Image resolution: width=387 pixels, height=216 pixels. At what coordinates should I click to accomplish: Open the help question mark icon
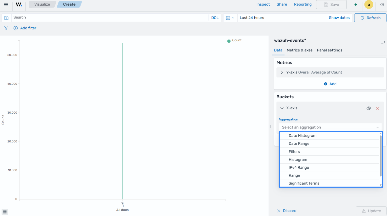382,5
